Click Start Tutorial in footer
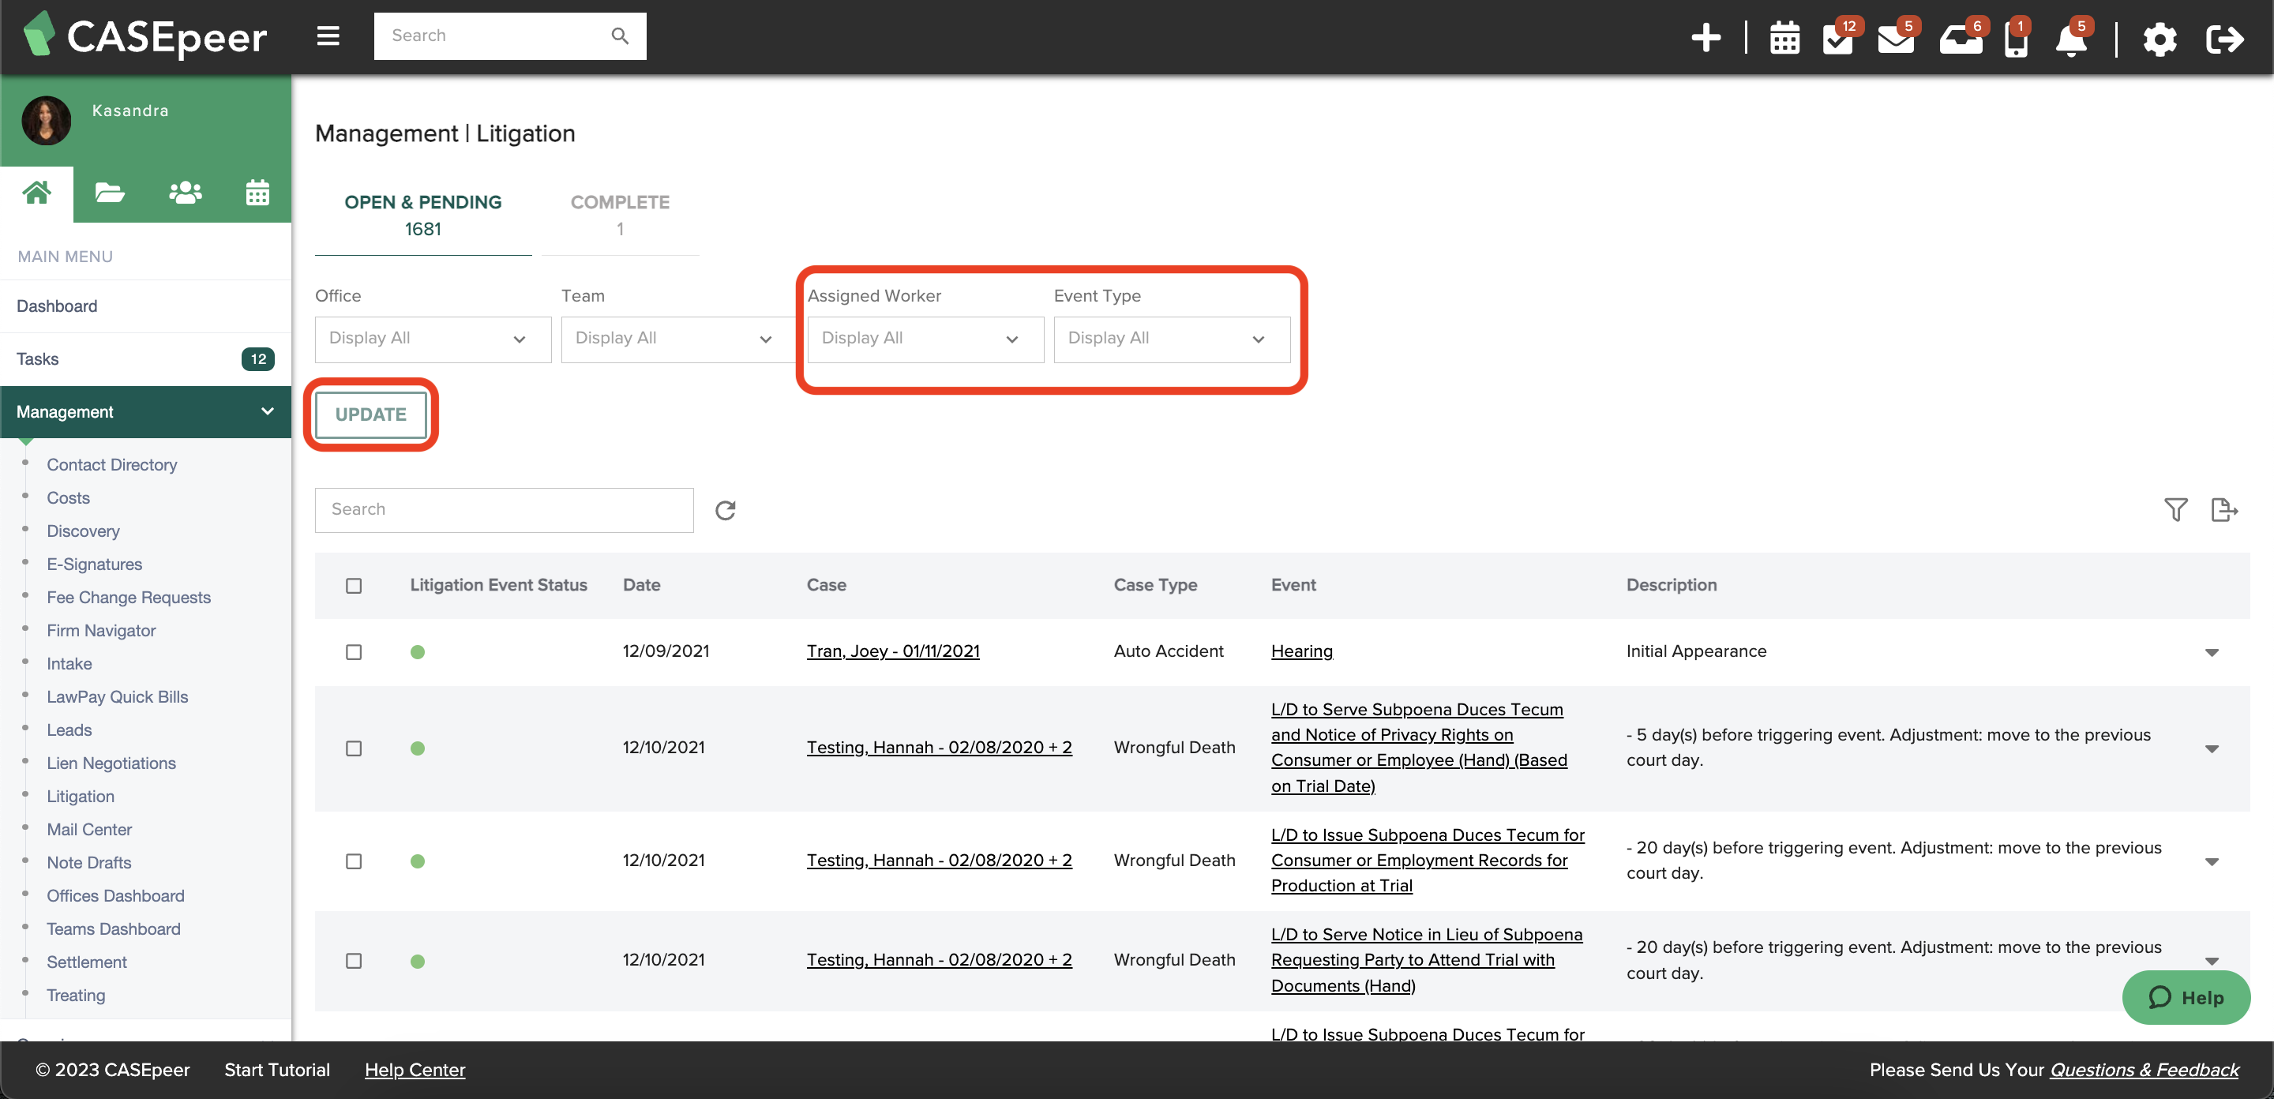 pos(276,1069)
